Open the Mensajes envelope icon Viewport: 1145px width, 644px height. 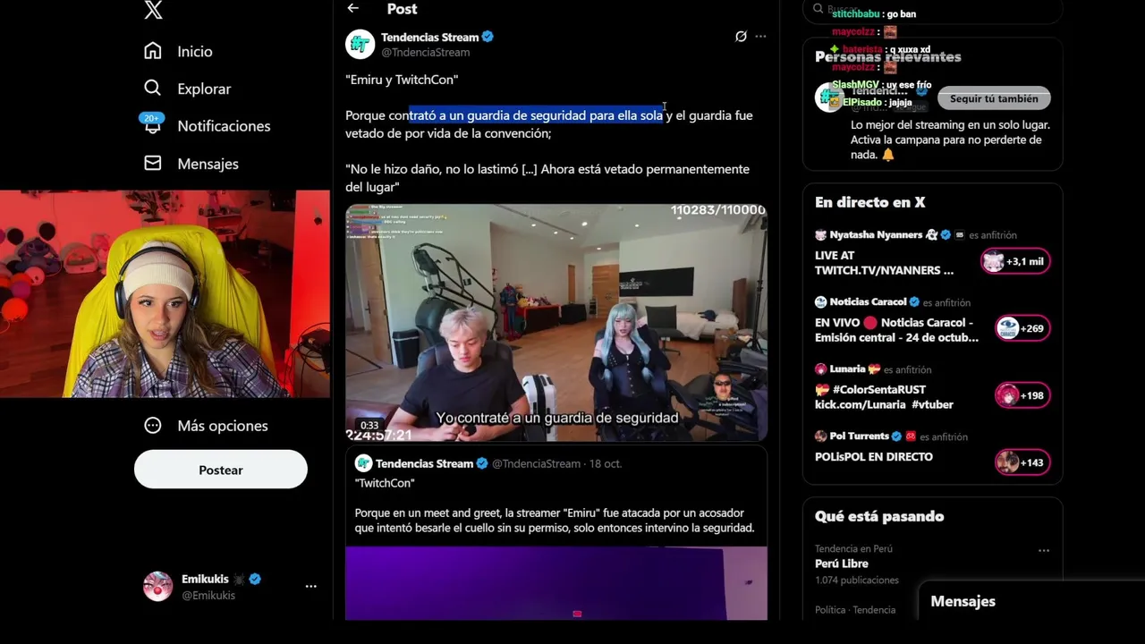[153, 163]
